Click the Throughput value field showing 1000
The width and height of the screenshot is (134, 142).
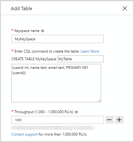[x=57, y=120]
